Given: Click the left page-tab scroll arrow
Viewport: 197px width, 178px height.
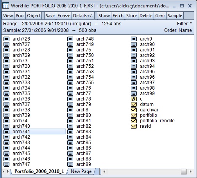Looking at the screenshot, I should point(4,171).
